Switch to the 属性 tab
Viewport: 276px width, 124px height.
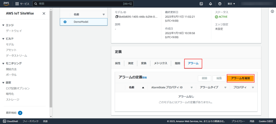point(118,63)
